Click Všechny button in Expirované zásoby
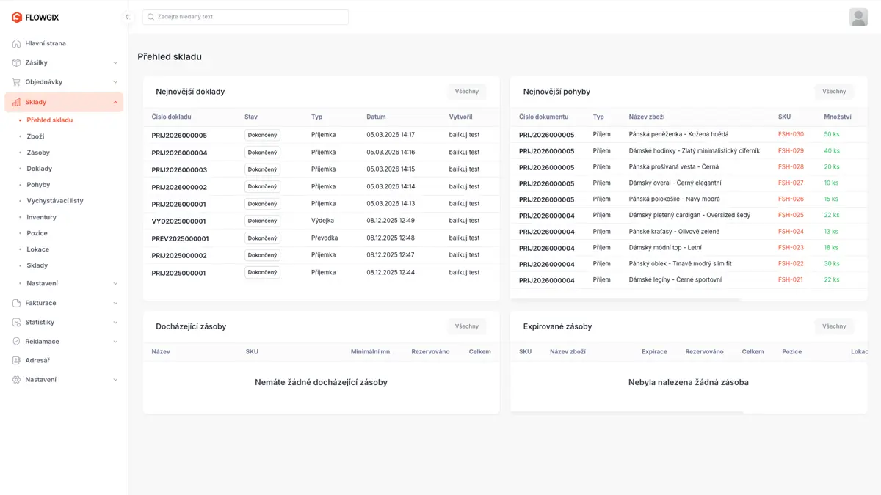 834,326
